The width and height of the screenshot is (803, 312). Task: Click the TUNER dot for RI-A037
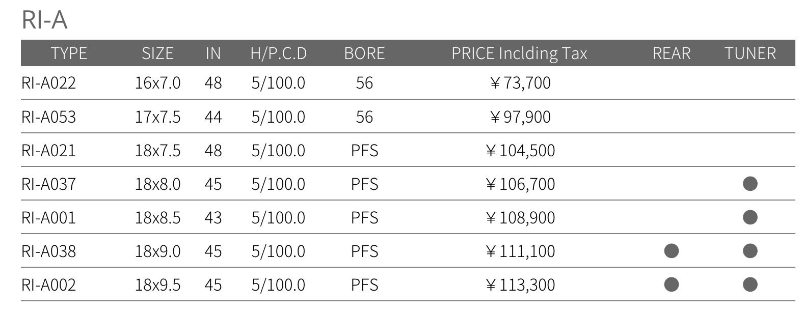pyautogui.click(x=750, y=183)
